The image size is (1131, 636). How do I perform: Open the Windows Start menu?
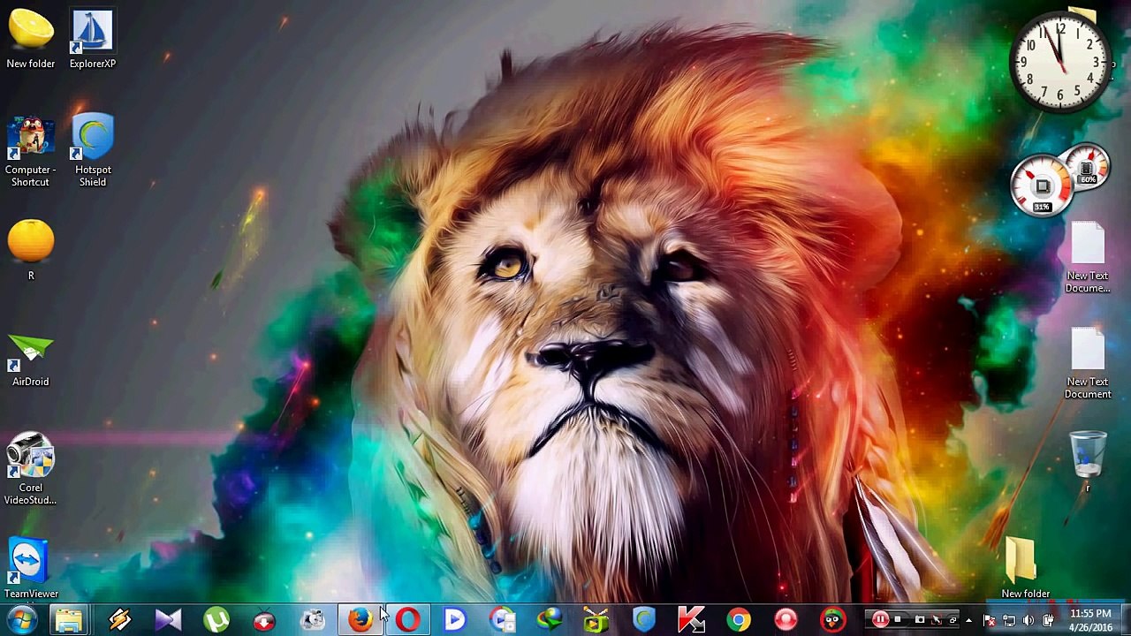click(x=21, y=620)
